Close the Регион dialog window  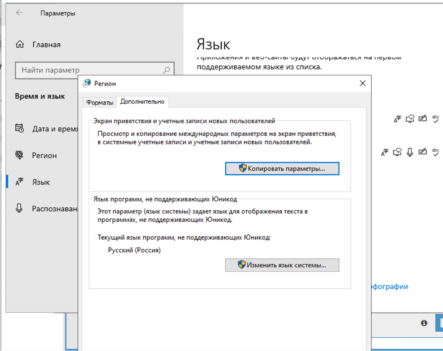pos(362,84)
